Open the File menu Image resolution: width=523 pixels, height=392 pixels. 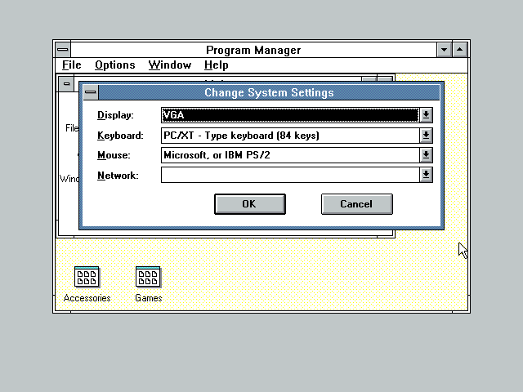(72, 65)
